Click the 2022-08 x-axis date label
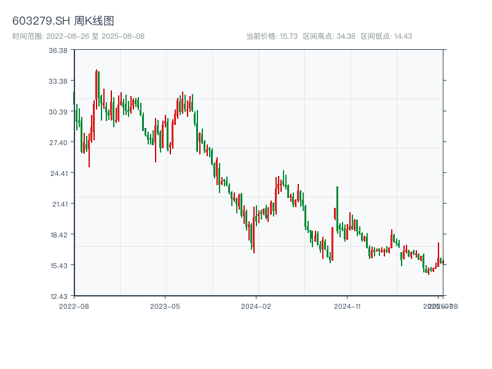 [x=74, y=306]
